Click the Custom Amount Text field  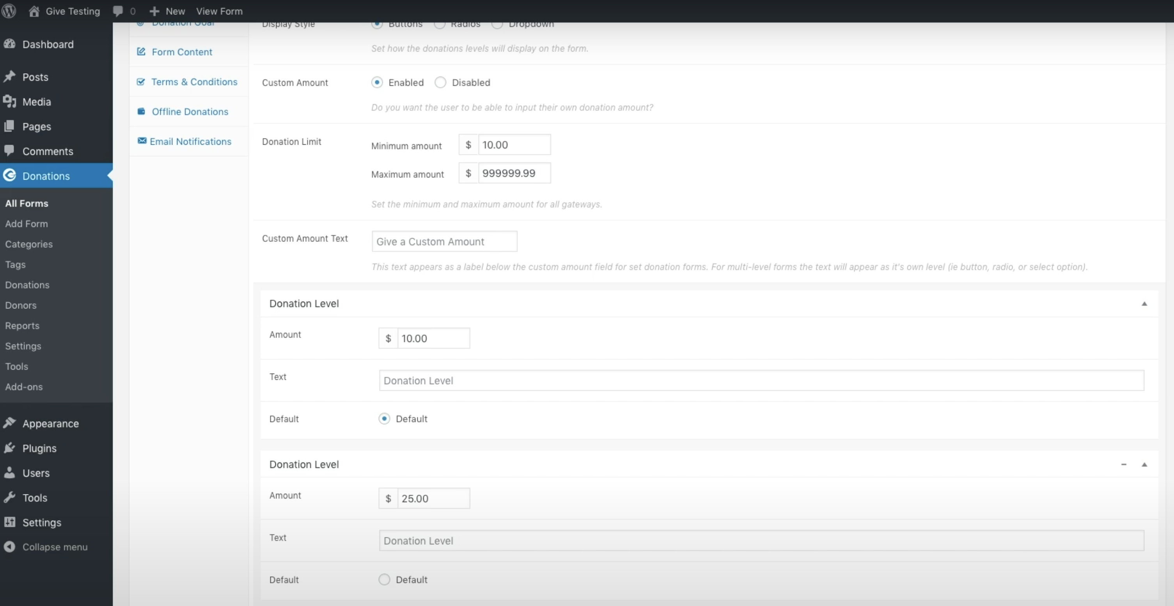click(444, 241)
